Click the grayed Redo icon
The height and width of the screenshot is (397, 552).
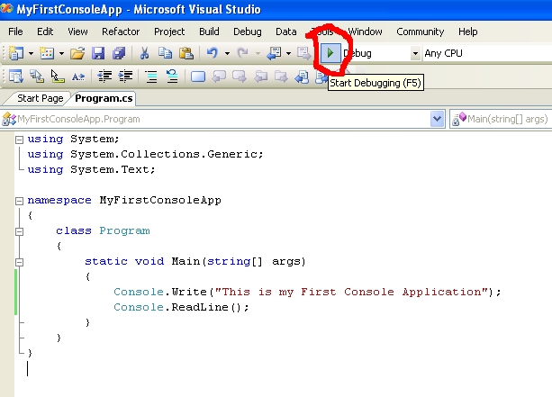(243, 53)
